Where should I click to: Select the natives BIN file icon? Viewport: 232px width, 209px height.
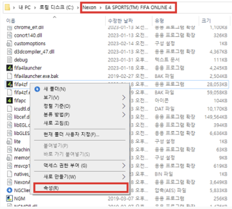click(9, 174)
